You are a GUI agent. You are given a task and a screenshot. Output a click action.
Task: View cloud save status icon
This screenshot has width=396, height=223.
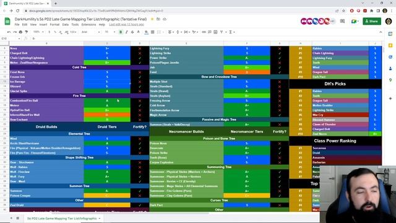point(165,19)
